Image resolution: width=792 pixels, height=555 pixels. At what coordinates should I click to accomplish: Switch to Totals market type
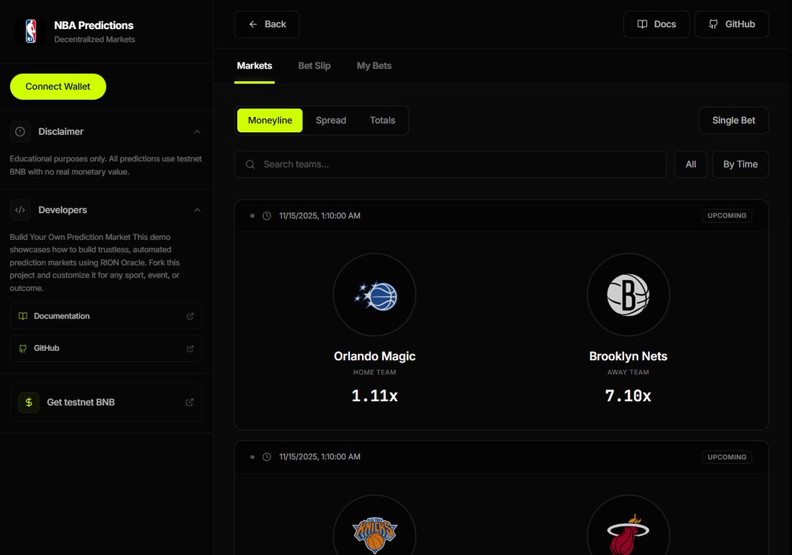coord(382,121)
